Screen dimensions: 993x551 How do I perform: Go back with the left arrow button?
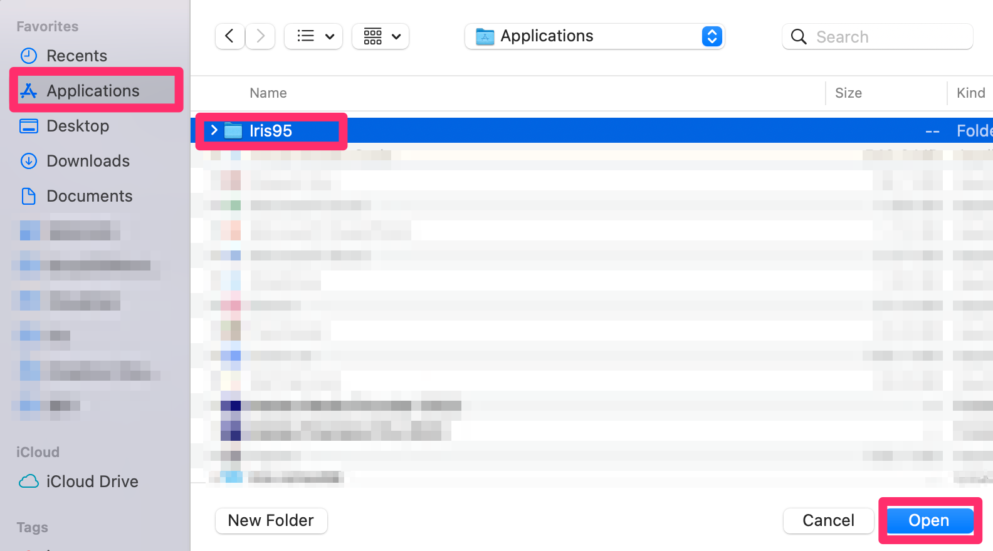pos(229,36)
